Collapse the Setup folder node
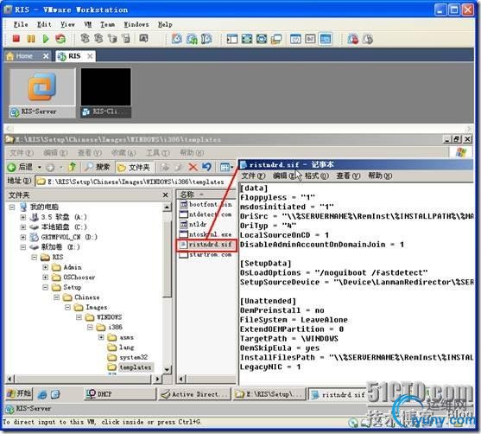This screenshot has height=434, width=481. tap(46, 287)
